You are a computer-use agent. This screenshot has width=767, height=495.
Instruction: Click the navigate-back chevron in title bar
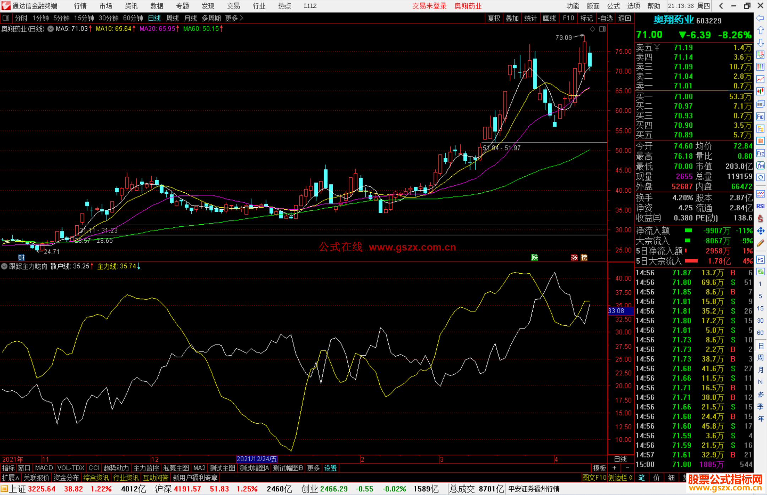(x=721, y=6)
